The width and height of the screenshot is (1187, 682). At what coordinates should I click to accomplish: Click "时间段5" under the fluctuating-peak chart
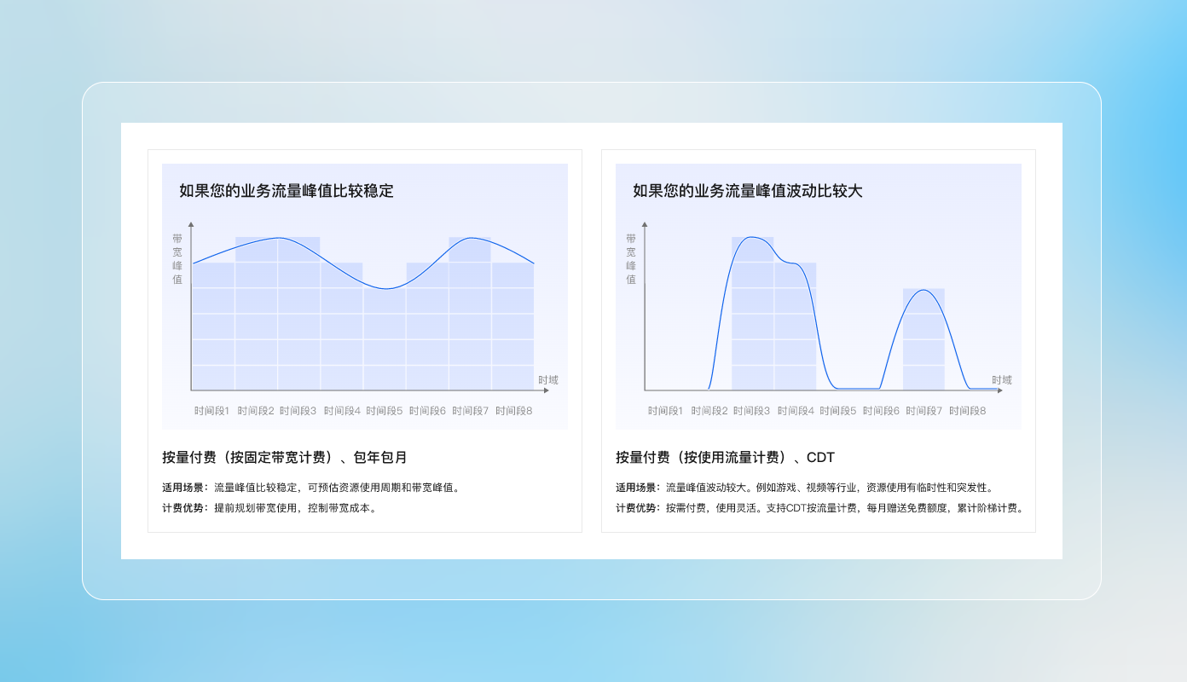pyautogui.click(x=838, y=411)
